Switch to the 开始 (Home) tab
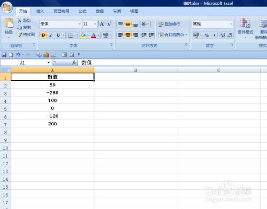This screenshot has height=209, width=267. point(23,11)
